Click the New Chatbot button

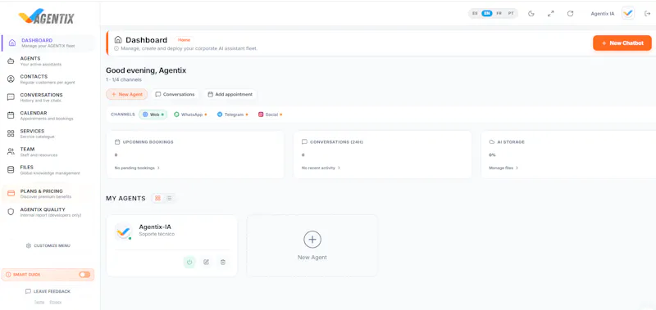pyautogui.click(x=622, y=43)
